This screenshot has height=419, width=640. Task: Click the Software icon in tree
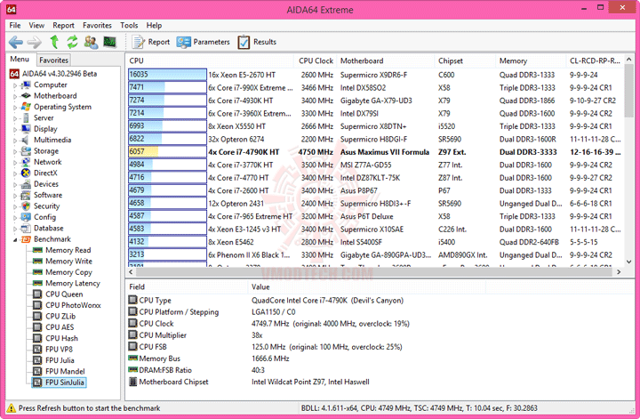[26, 195]
